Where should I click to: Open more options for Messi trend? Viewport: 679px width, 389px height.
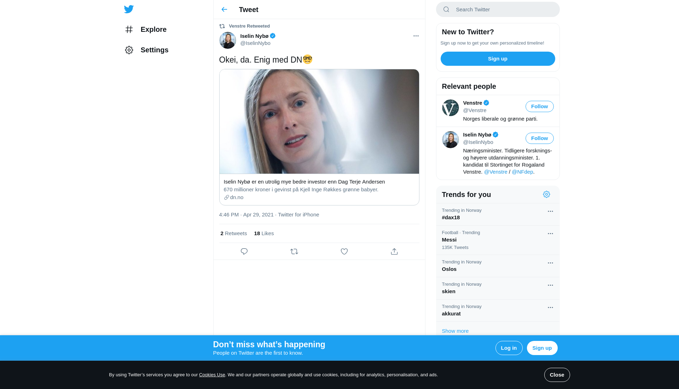tap(550, 234)
